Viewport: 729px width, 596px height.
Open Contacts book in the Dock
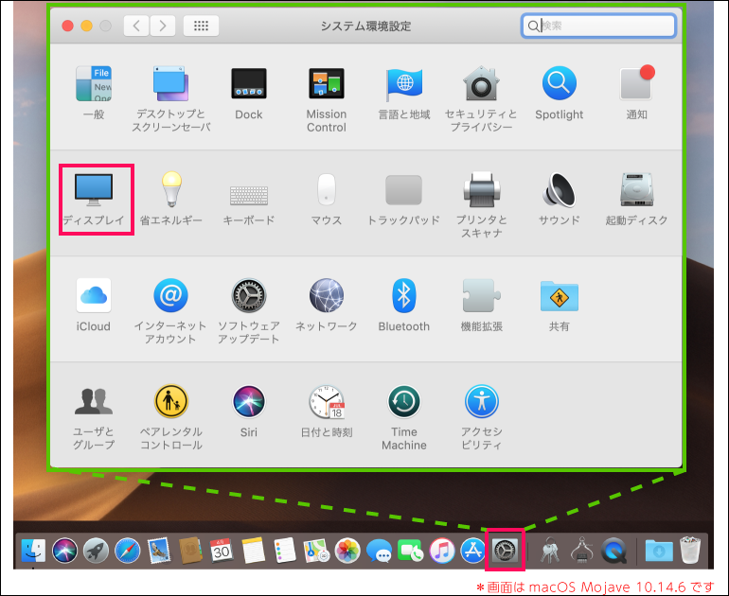tap(190, 551)
